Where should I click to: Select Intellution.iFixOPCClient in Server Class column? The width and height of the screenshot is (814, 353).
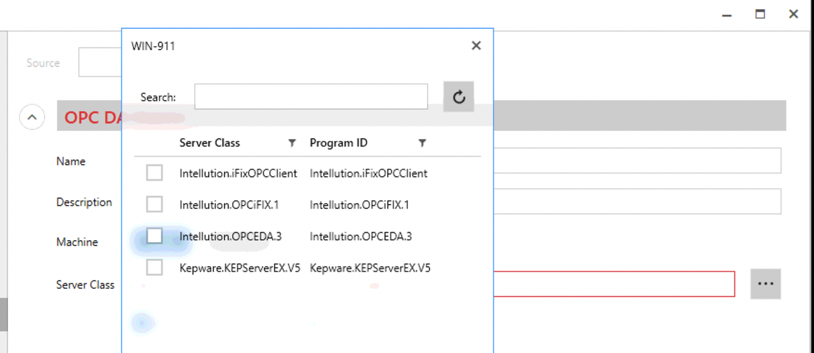(x=238, y=173)
